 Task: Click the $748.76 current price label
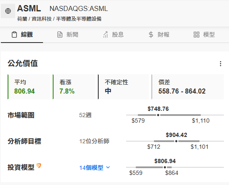158,109
